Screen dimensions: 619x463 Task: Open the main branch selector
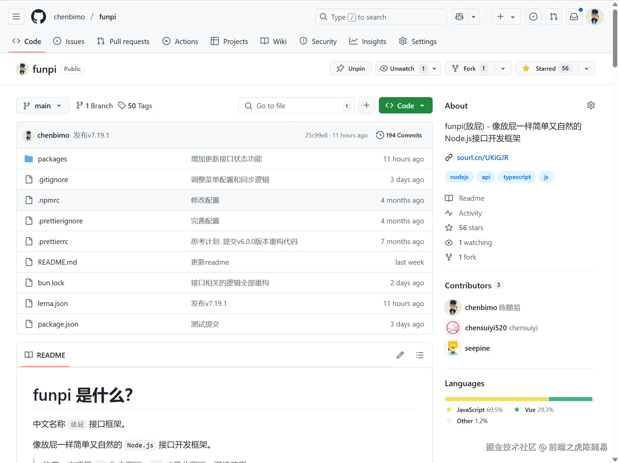pyautogui.click(x=43, y=106)
